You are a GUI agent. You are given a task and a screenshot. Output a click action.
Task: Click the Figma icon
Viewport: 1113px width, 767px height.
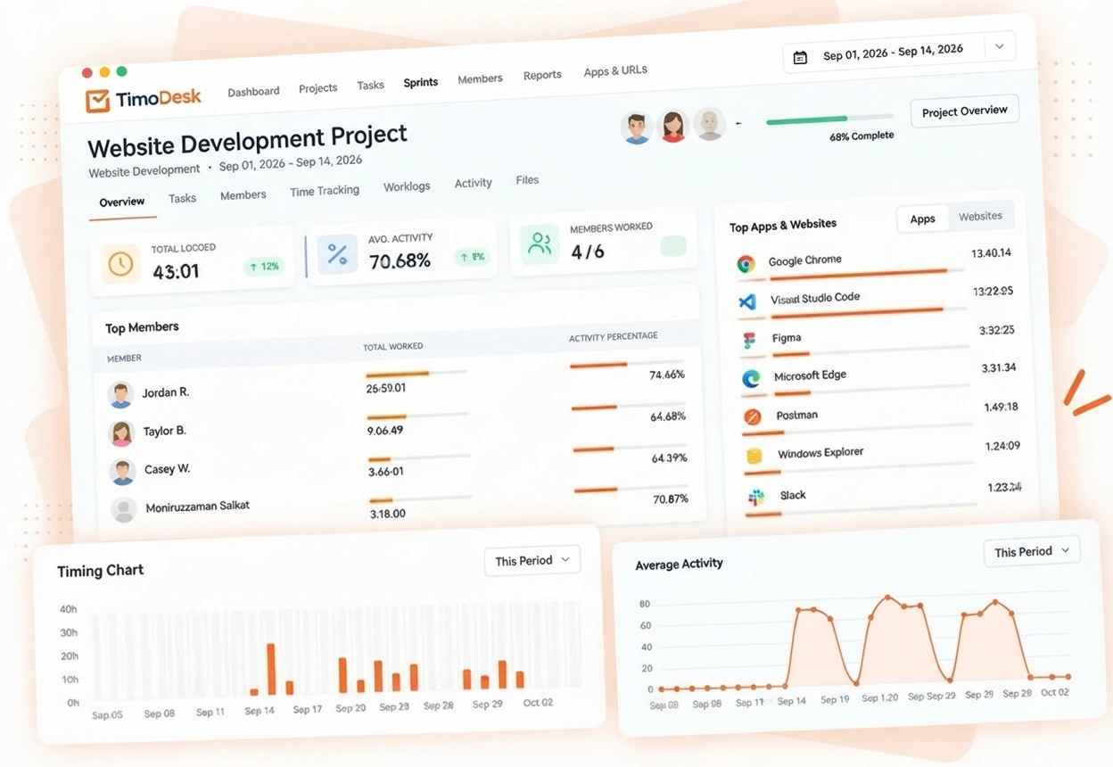(749, 340)
